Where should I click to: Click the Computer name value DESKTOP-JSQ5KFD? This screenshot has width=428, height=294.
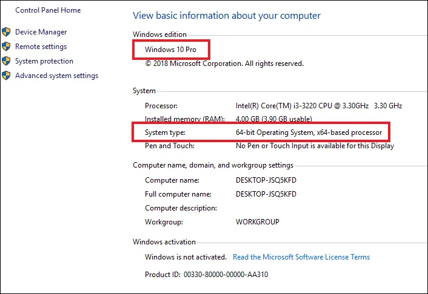pos(266,180)
